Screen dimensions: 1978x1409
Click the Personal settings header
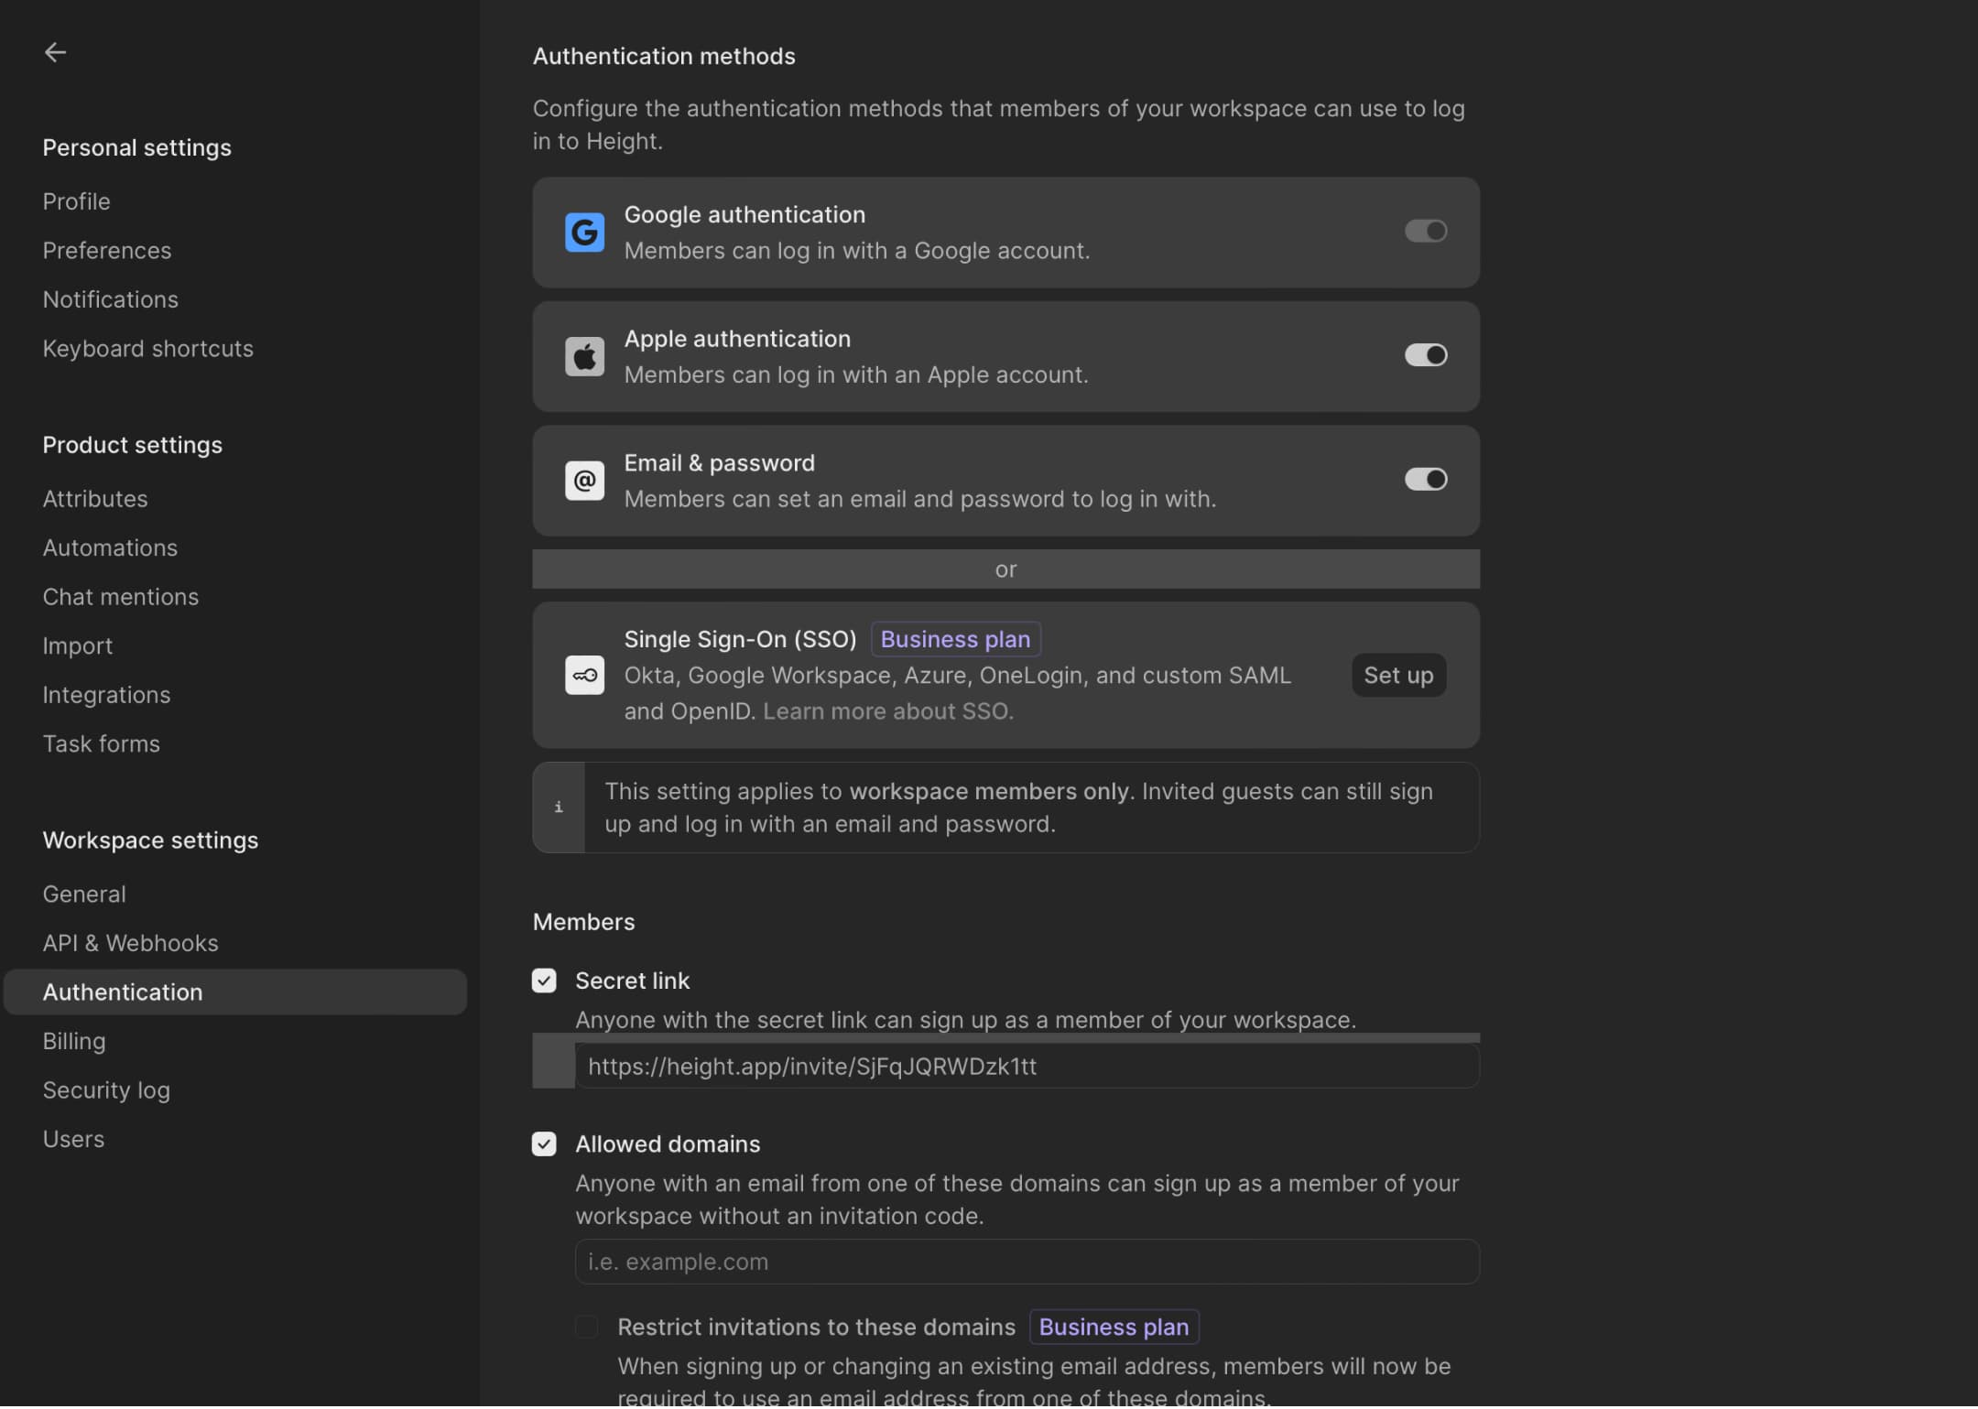(136, 148)
